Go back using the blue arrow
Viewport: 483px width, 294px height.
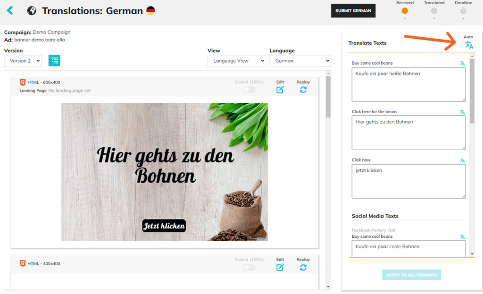pos(10,10)
